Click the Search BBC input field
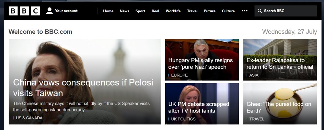This screenshot has height=130, width=324. tap(286, 11)
